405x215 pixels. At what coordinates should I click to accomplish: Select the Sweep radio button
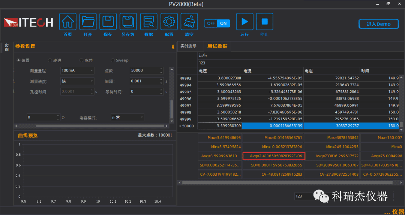[112, 60]
